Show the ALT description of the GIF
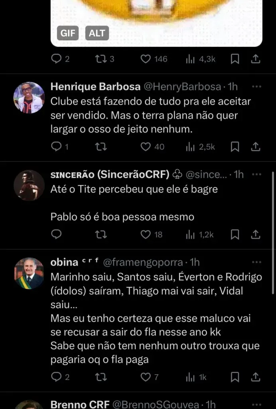This screenshot has width=276, height=409. pos(97,33)
